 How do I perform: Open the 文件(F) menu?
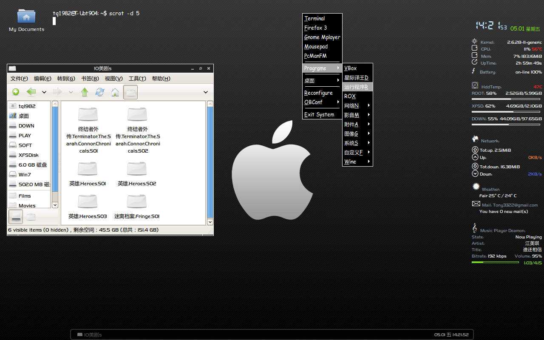point(19,79)
